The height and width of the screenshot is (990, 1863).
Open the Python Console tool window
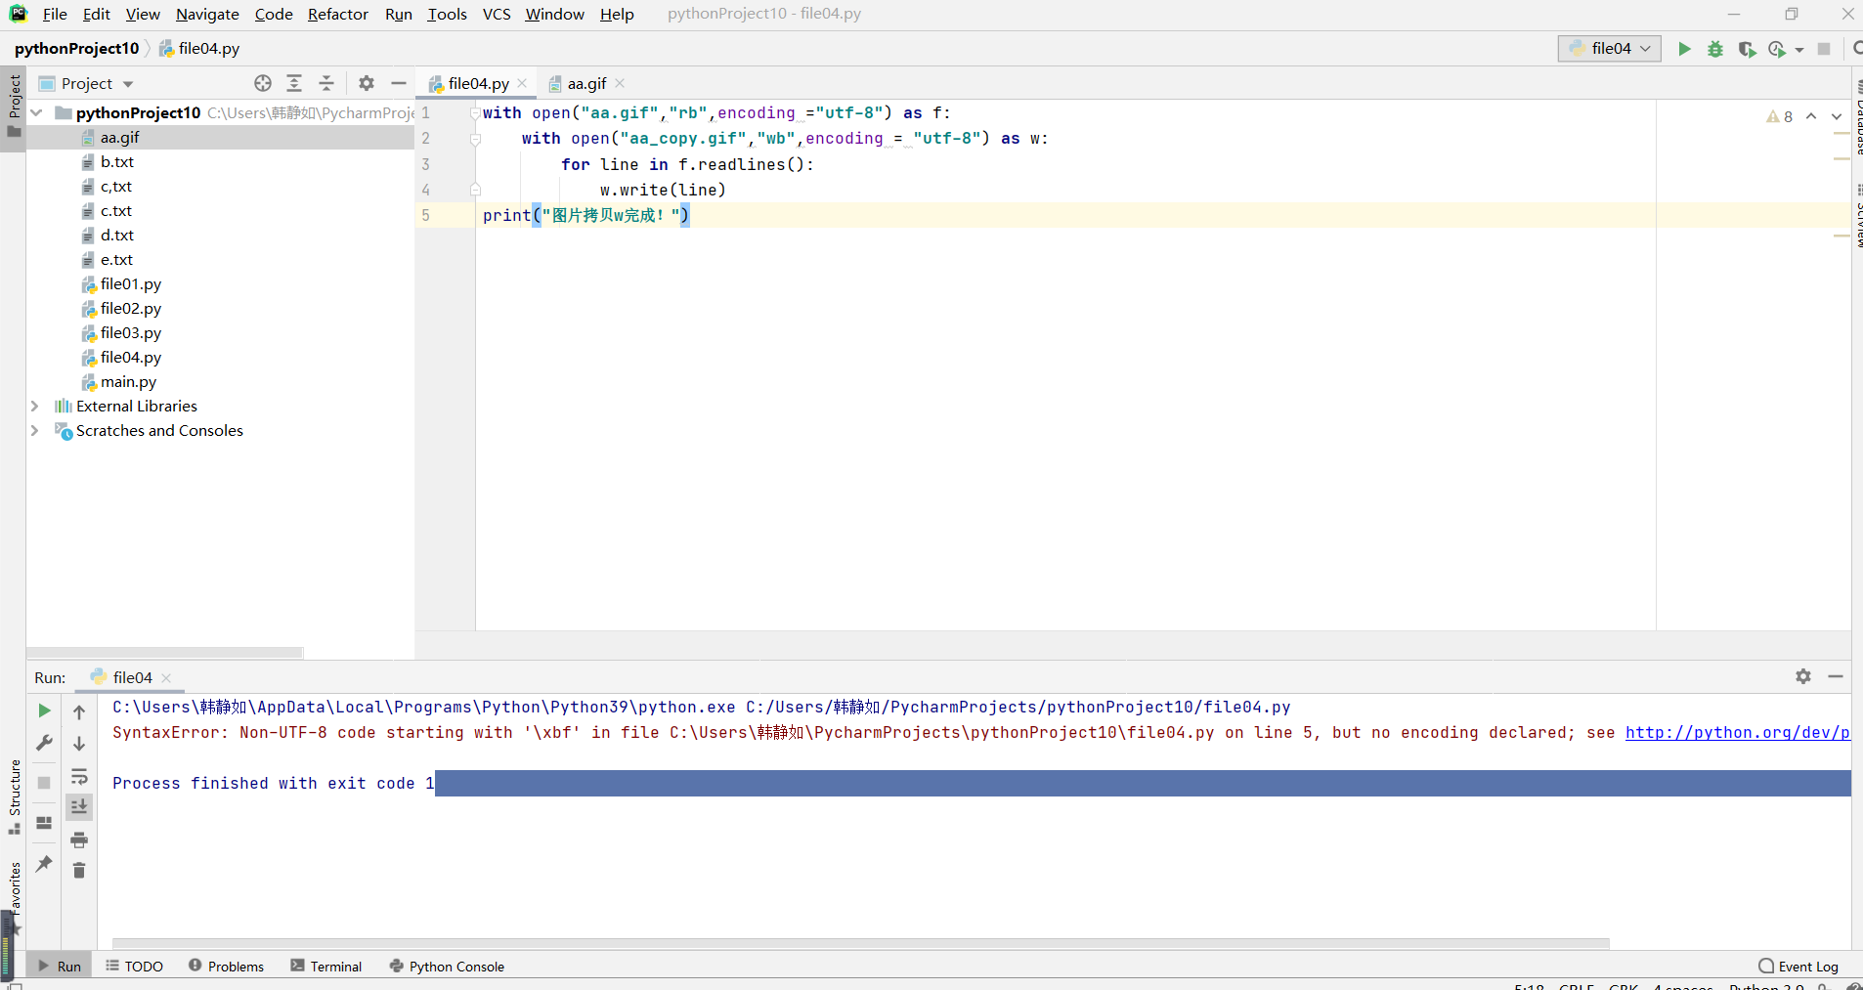(447, 966)
